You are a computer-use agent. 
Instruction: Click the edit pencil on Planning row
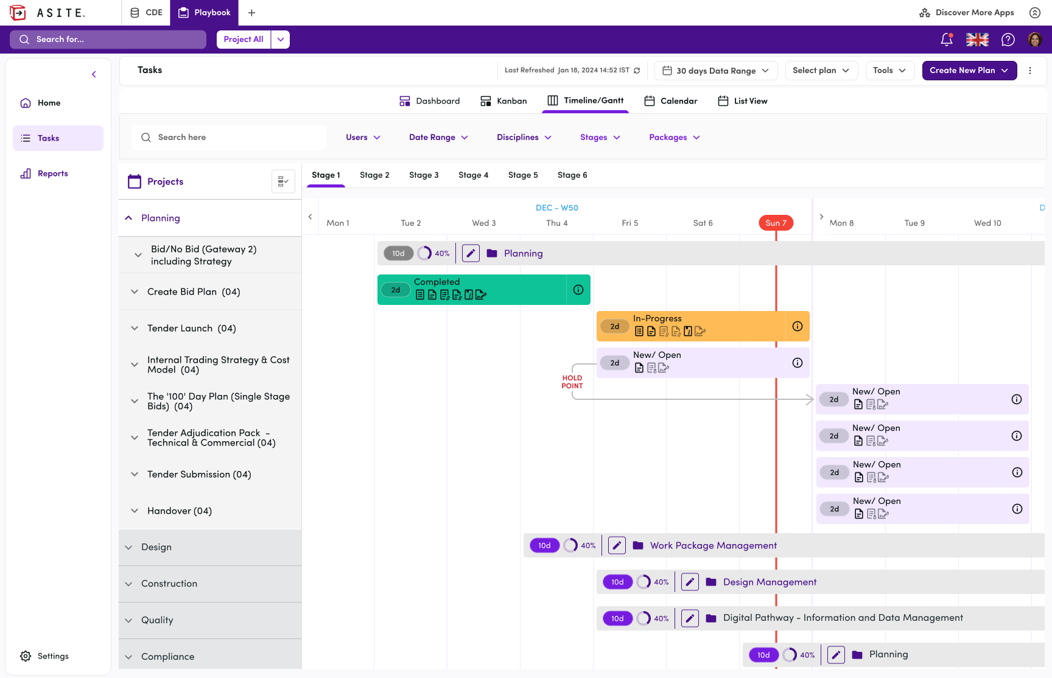click(x=470, y=253)
